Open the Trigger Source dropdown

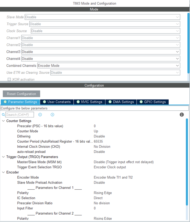[105, 24]
